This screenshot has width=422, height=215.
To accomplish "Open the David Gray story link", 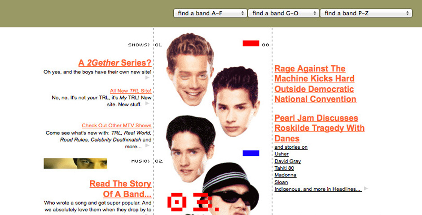I will tap(288, 161).
